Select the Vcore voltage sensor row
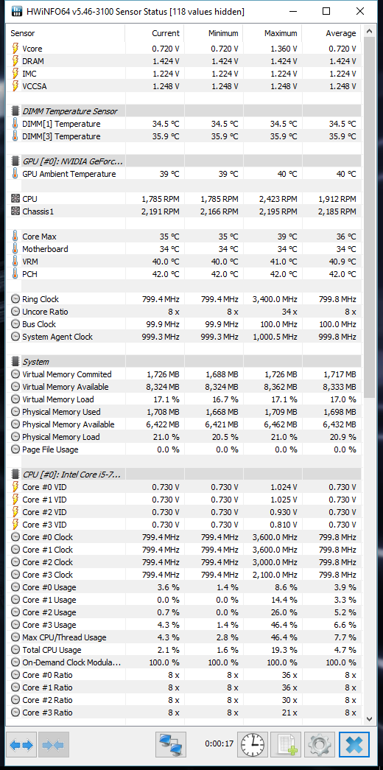This screenshot has width=383, height=770. click(x=183, y=49)
